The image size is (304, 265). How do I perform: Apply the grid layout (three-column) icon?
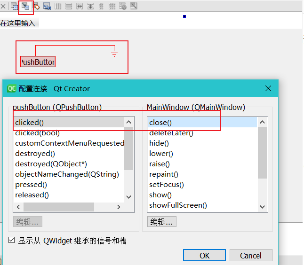pos(112,6)
